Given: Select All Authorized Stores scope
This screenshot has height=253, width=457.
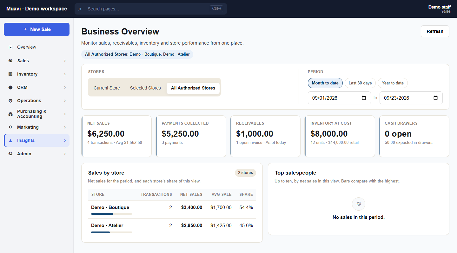Looking at the screenshot, I should 193,88.
